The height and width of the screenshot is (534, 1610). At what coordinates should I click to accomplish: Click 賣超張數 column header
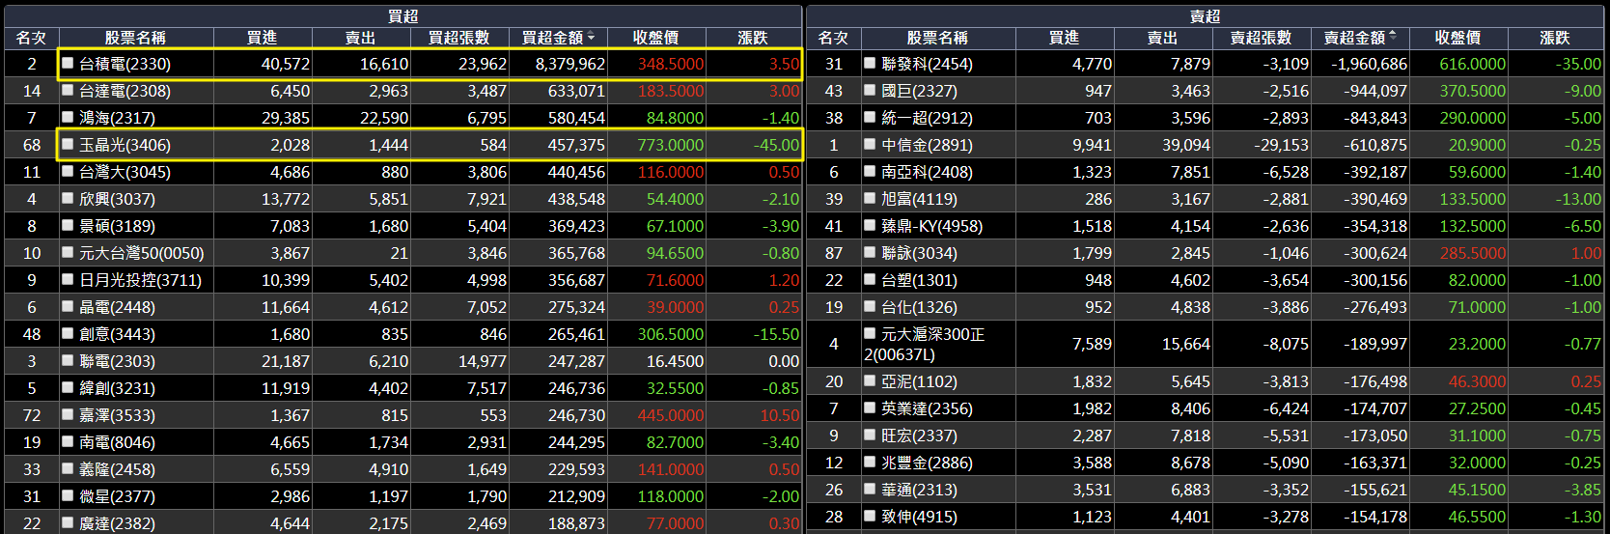(x=1262, y=38)
